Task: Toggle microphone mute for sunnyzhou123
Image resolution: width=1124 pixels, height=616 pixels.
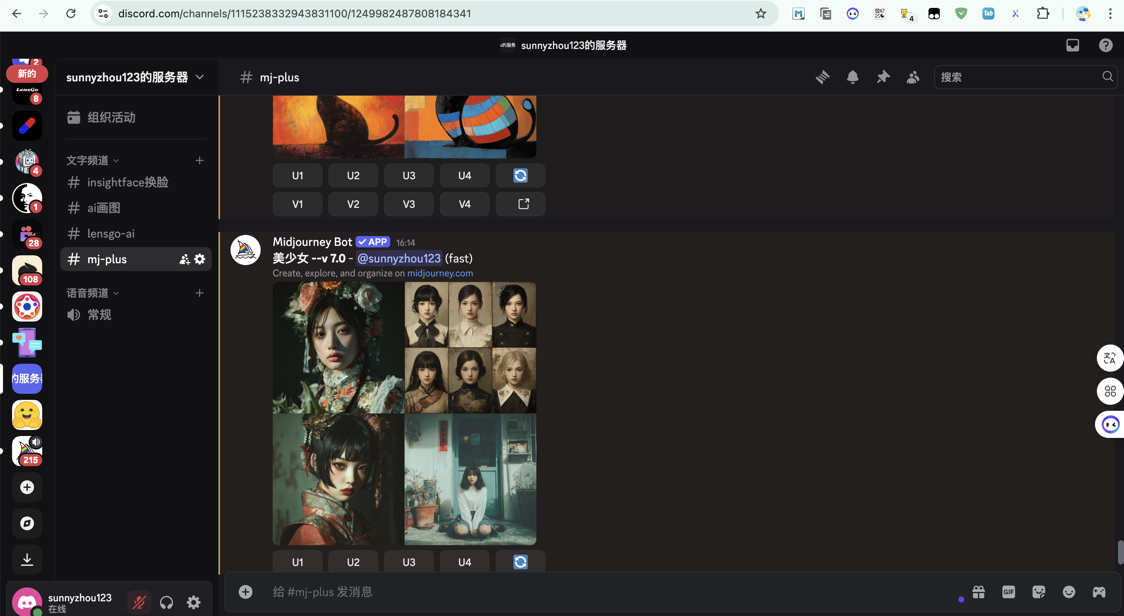Action: 139,602
